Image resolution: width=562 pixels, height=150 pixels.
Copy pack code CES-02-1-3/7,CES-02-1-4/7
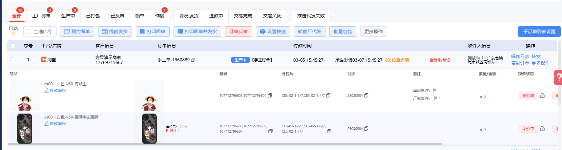[x=328, y=96]
